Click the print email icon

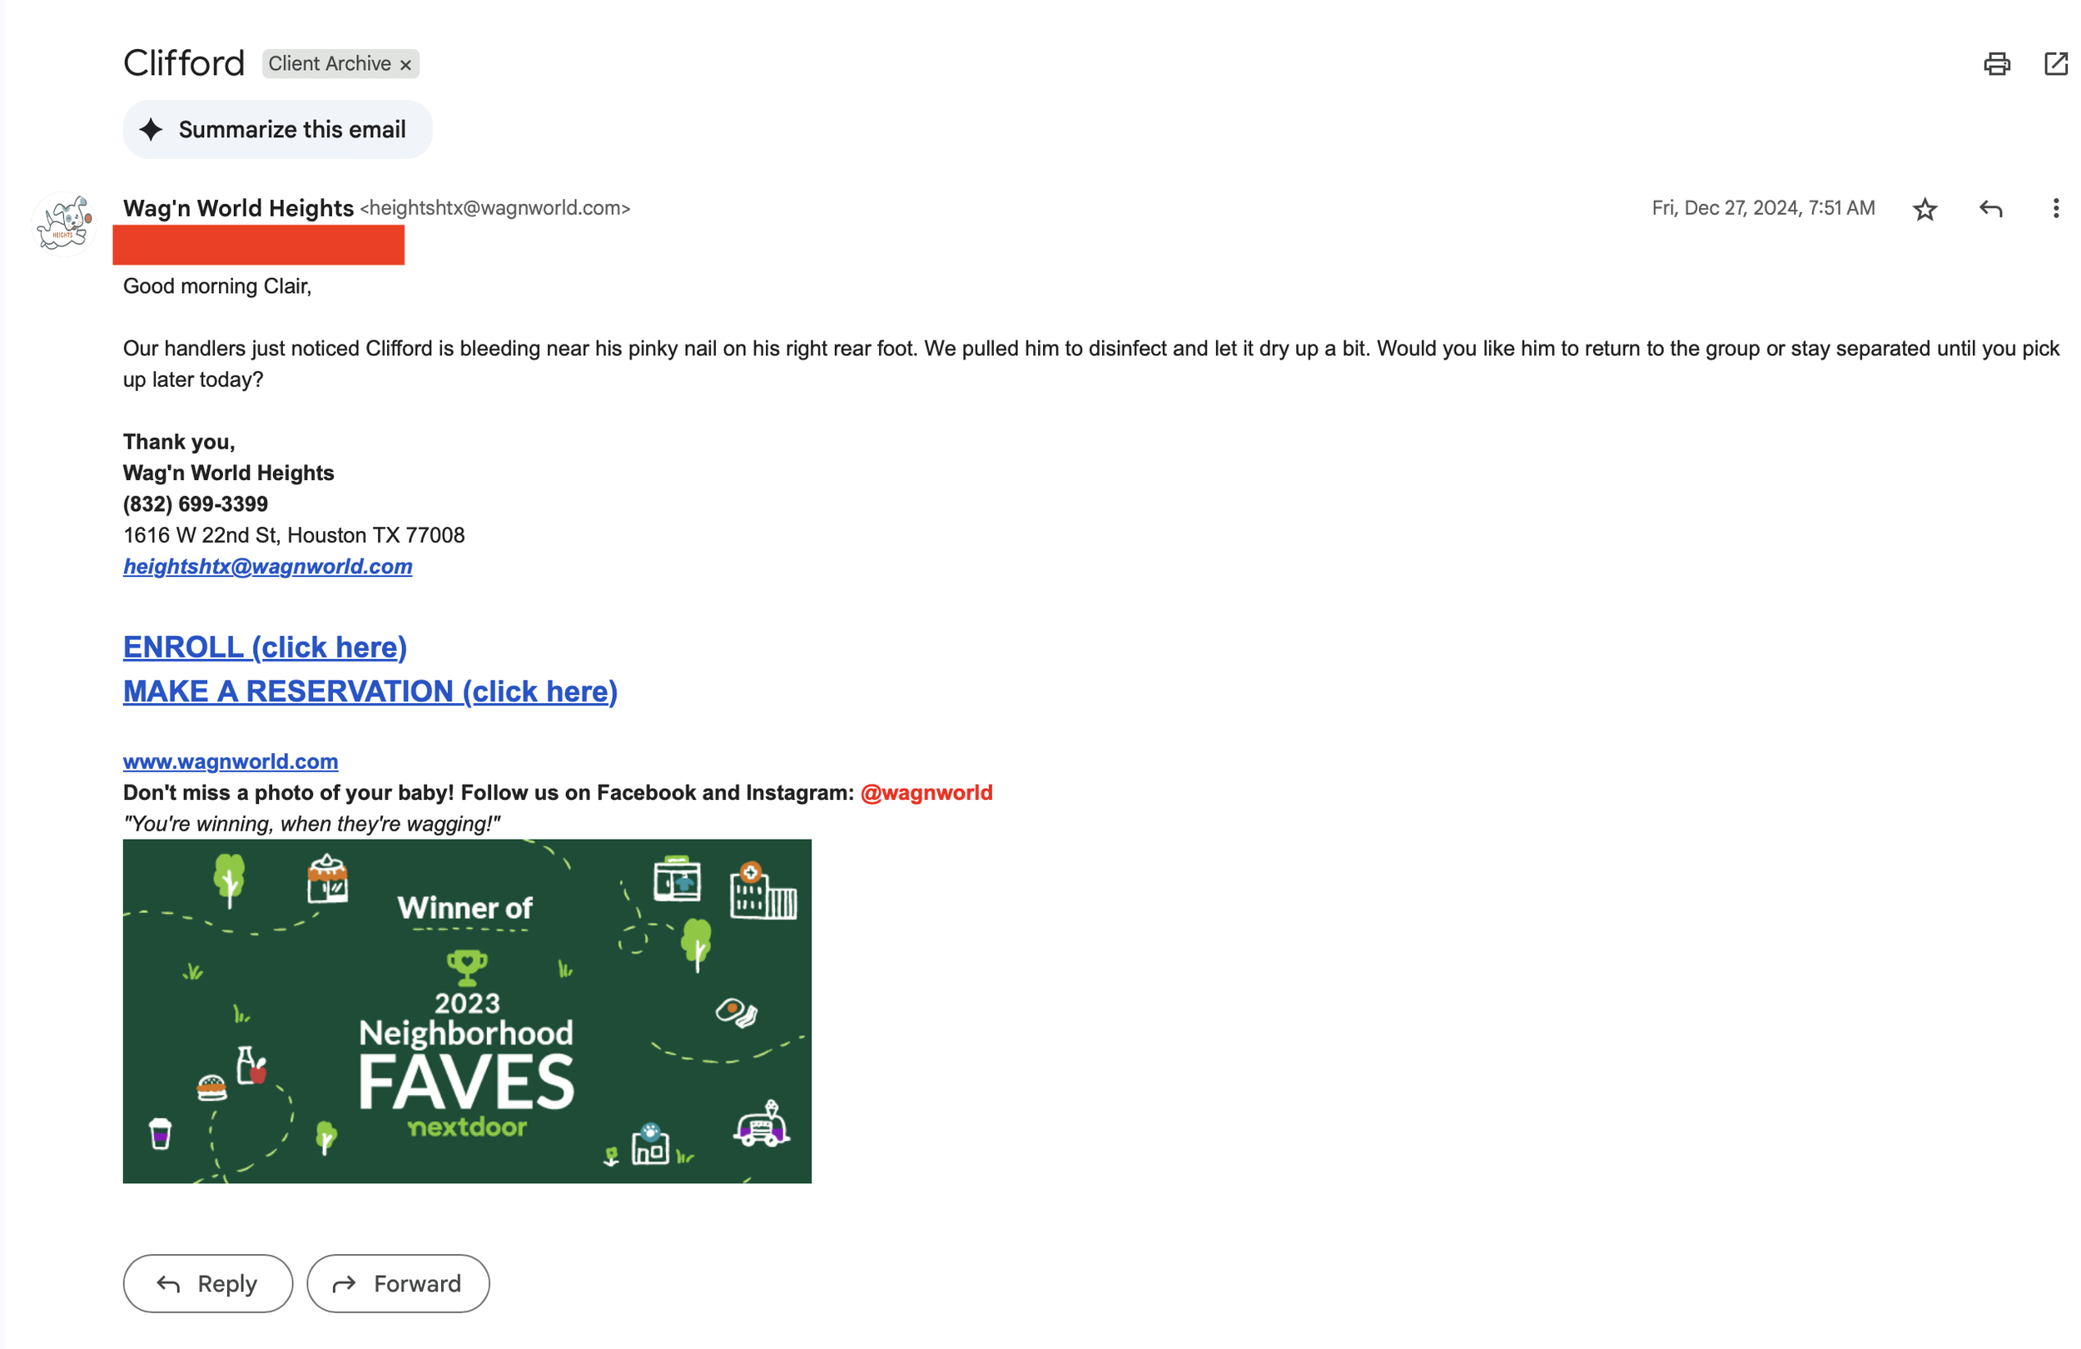click(x=1996, y=64)
